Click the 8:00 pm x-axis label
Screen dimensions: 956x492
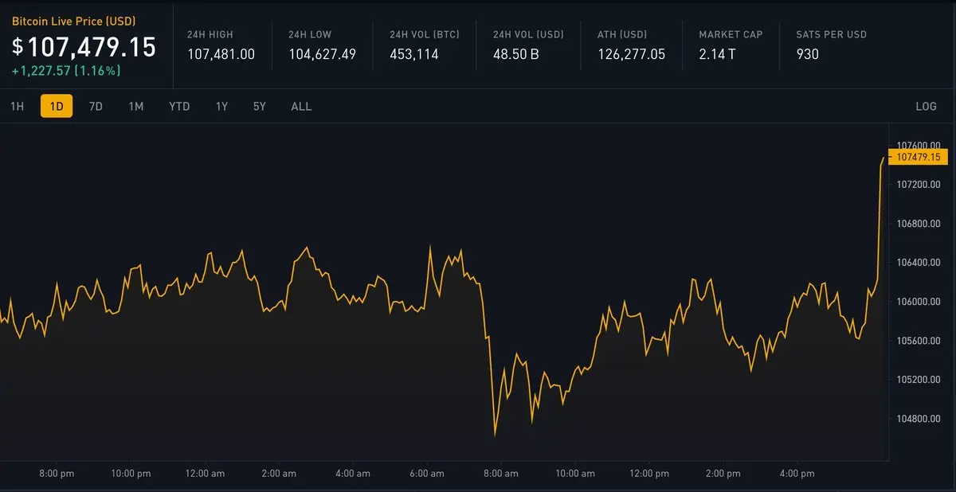(x=57, y=473)
